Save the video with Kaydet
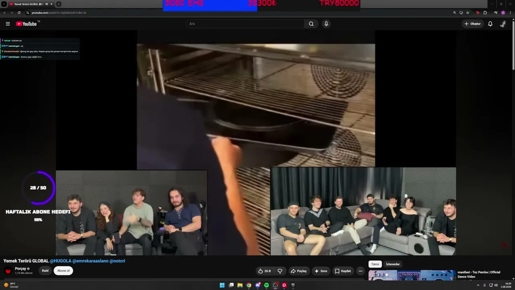 (343, 271)
